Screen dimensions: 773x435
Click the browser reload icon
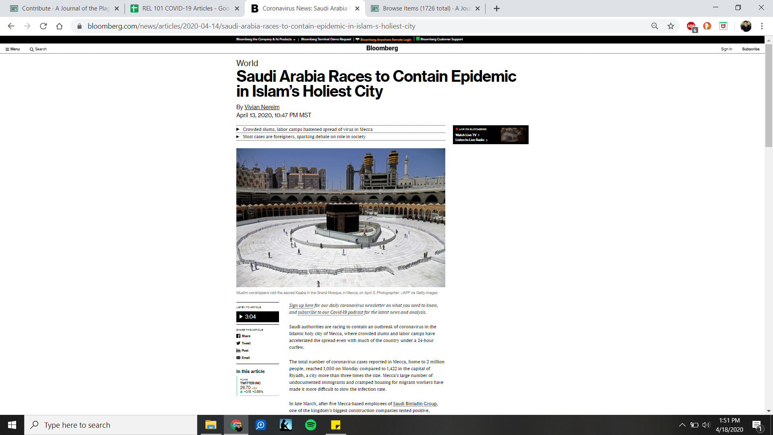(x=43, y=26)
